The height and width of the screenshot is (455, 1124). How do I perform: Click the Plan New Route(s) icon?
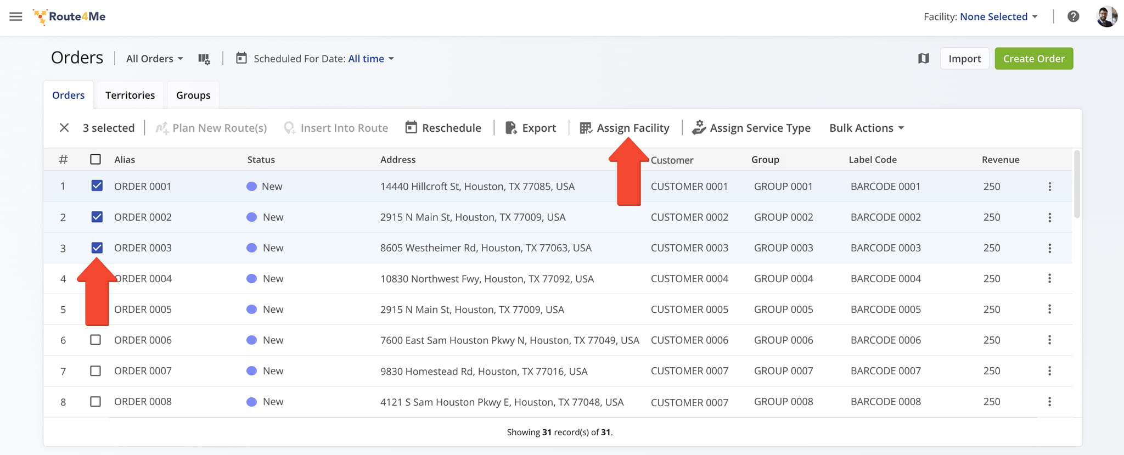click(162, 128)
